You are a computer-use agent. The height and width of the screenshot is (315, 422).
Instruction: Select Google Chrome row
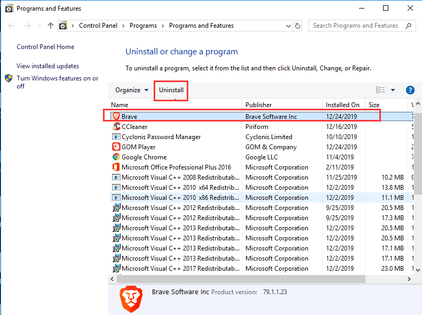coord(261,157)
